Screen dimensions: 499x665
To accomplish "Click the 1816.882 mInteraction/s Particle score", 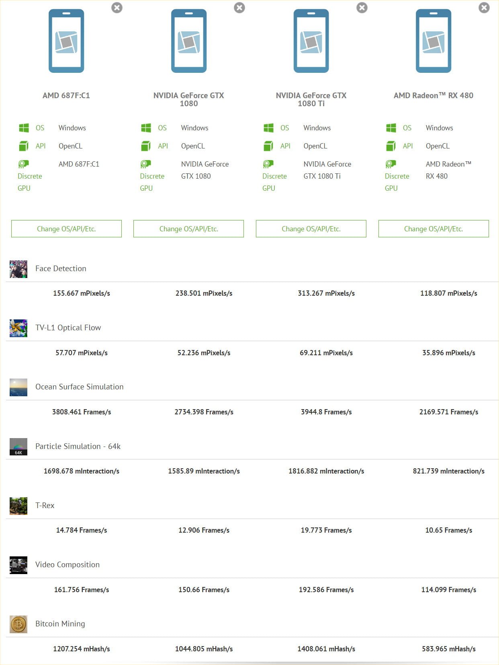I will [326, 471].
